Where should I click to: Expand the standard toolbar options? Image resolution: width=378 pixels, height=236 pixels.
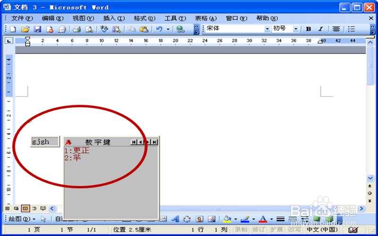197,29
